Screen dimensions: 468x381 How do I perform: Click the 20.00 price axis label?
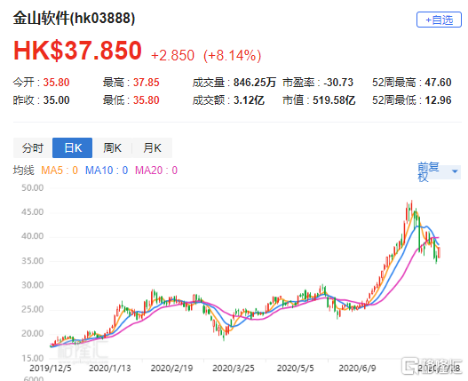[33, 334]
